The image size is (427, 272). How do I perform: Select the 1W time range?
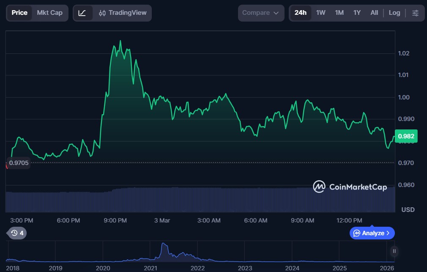[321, 13]
